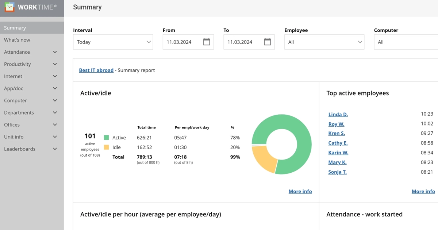Screen dimensions: 438x230
Task: Go to What's now section
Action: 17,40
